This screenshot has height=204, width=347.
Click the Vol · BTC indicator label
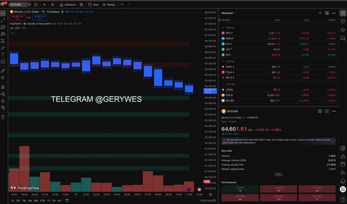(x=15, y=28)
